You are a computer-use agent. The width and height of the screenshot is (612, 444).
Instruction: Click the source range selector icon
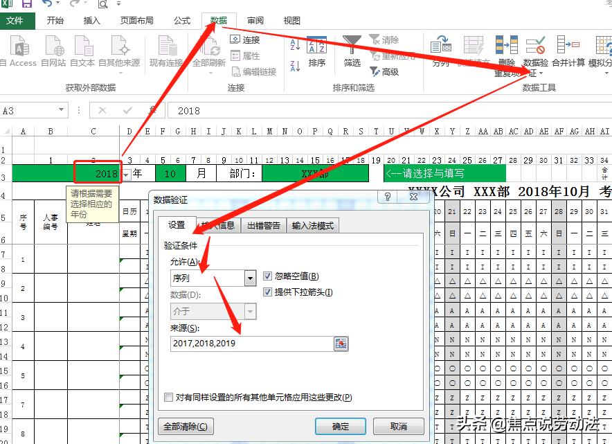[x=341, y=344]
